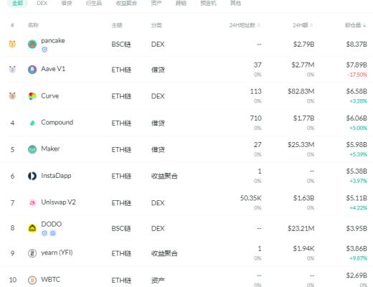Screen dimensions: 373x287
Task: Sort by the 锁仓量 column arrows
Action: click(364, 25)
